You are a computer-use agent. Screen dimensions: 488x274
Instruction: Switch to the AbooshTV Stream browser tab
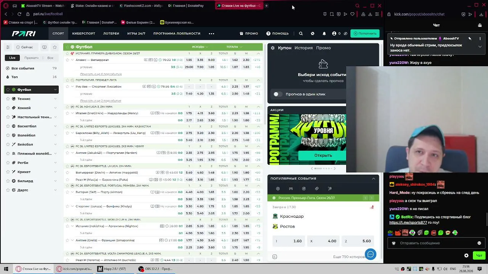point(43,6)
